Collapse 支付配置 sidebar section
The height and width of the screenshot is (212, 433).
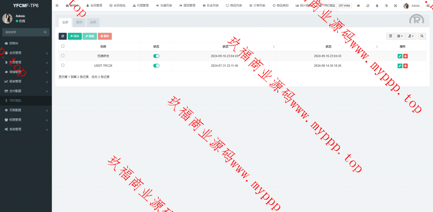point(25,91)
